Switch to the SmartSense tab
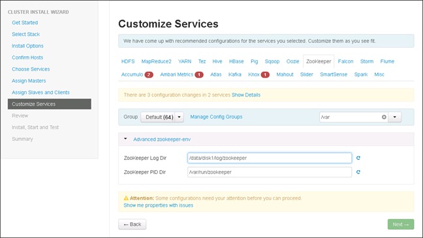The image size is (423, 238). [334, 74]
